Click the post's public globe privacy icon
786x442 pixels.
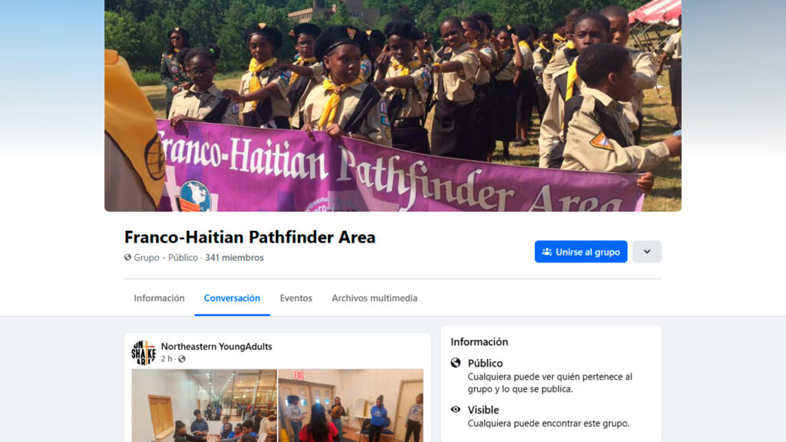tap(182, 359)
